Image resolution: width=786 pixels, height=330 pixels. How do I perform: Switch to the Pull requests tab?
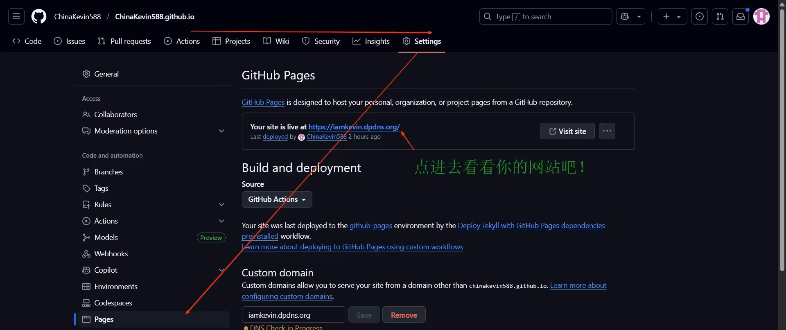click(124, 41)
